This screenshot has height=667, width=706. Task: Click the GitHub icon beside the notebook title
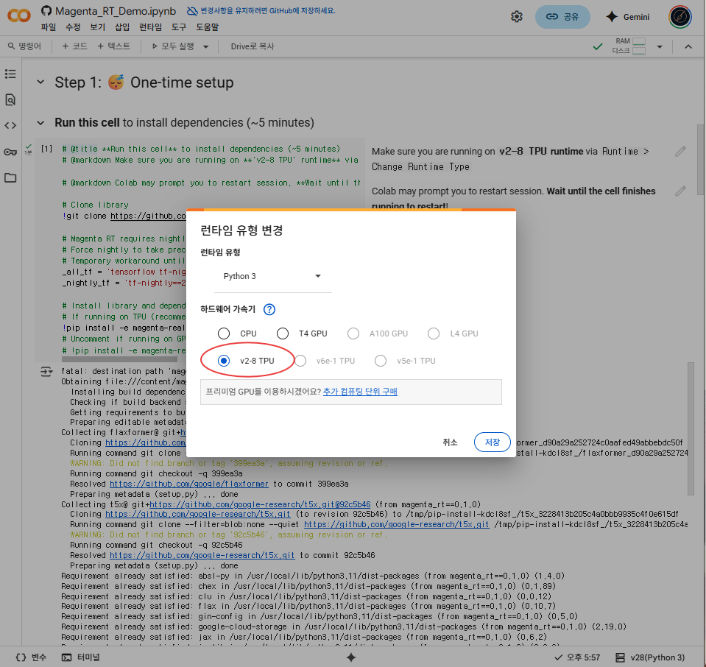click(46, 10)
